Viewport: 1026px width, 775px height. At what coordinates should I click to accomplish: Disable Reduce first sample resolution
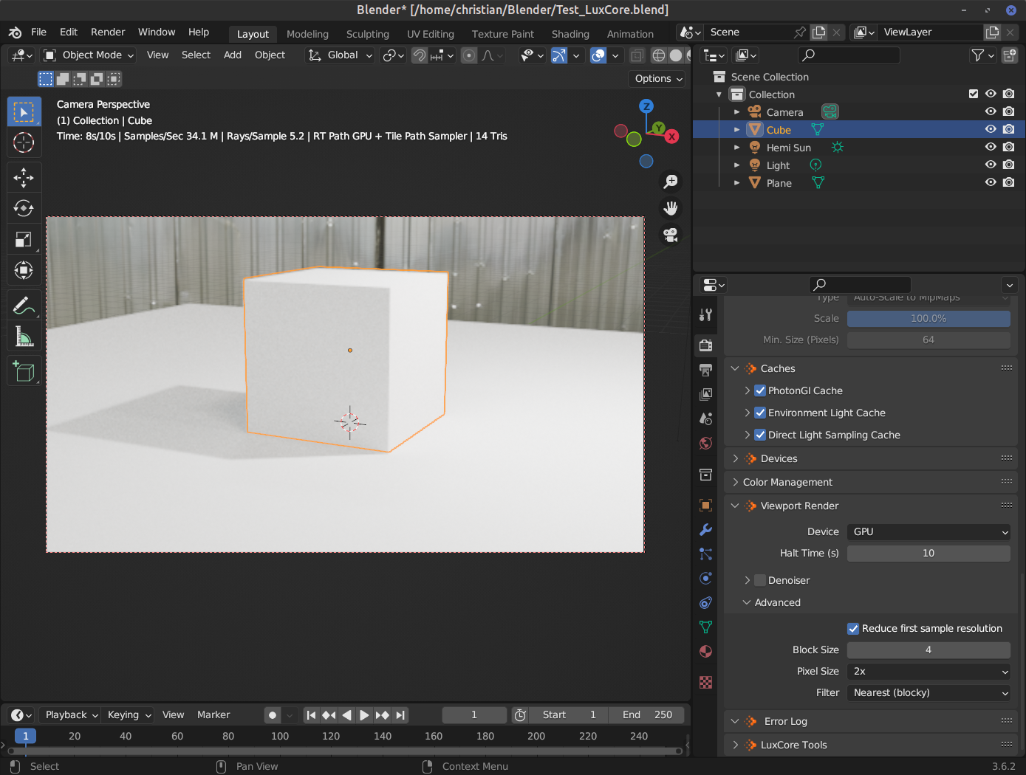(854, 629)
